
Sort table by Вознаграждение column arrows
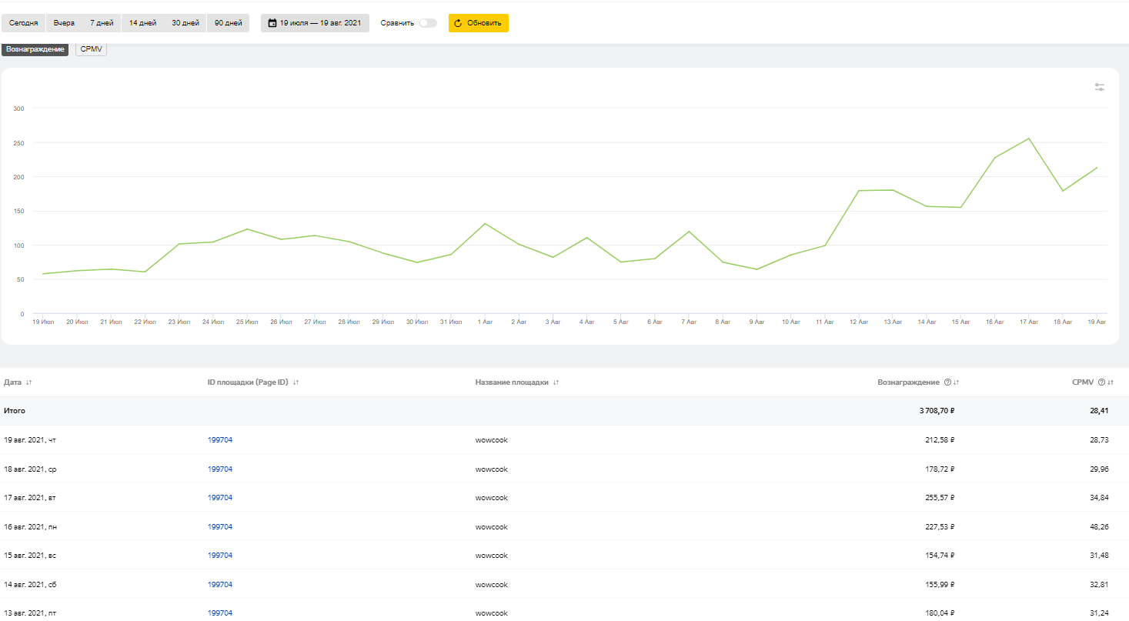click(957, 382)
